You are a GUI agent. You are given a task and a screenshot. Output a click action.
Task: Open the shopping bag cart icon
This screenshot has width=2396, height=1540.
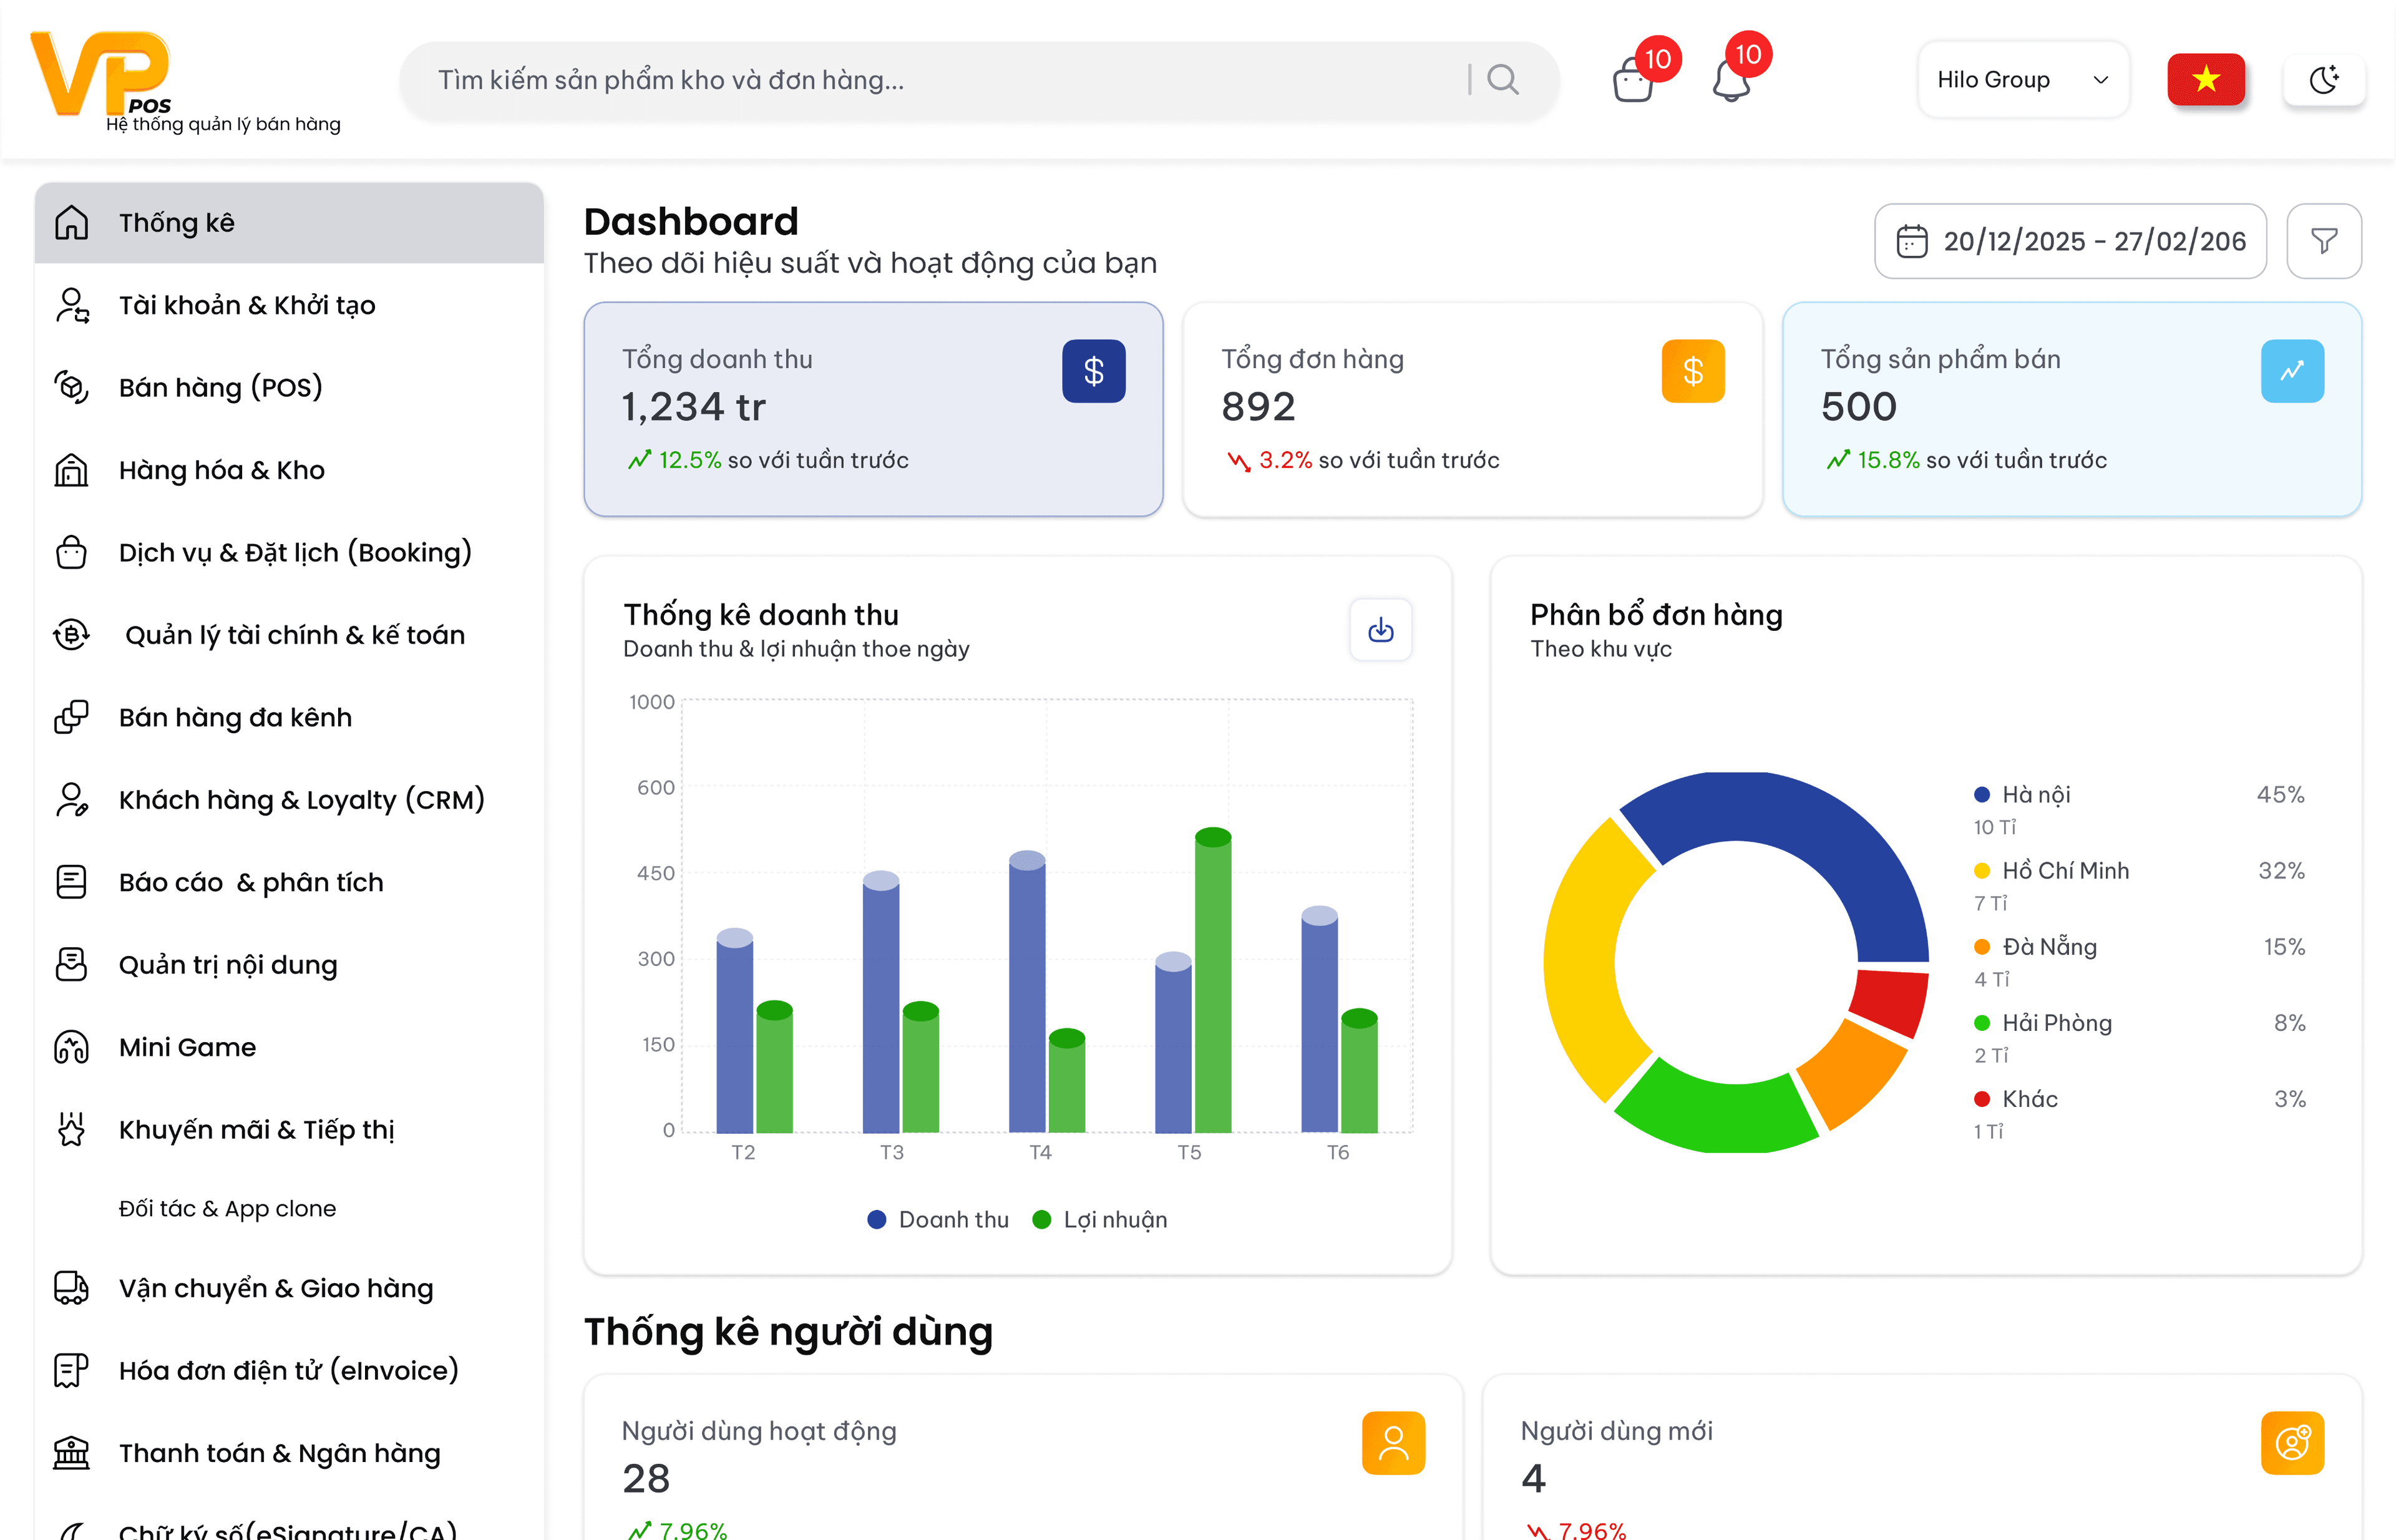click(1632, 80)
